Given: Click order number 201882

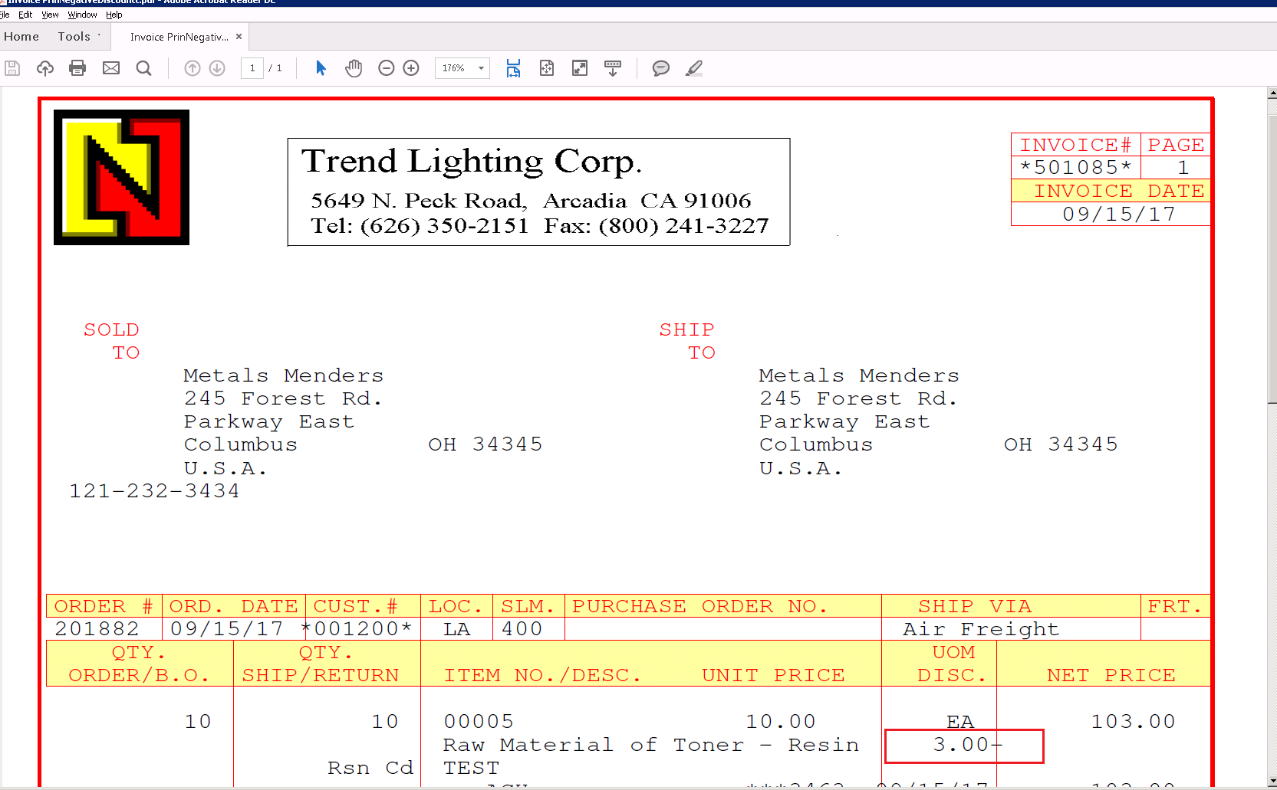Looking at the screenshot, I should tap(97, 629).
